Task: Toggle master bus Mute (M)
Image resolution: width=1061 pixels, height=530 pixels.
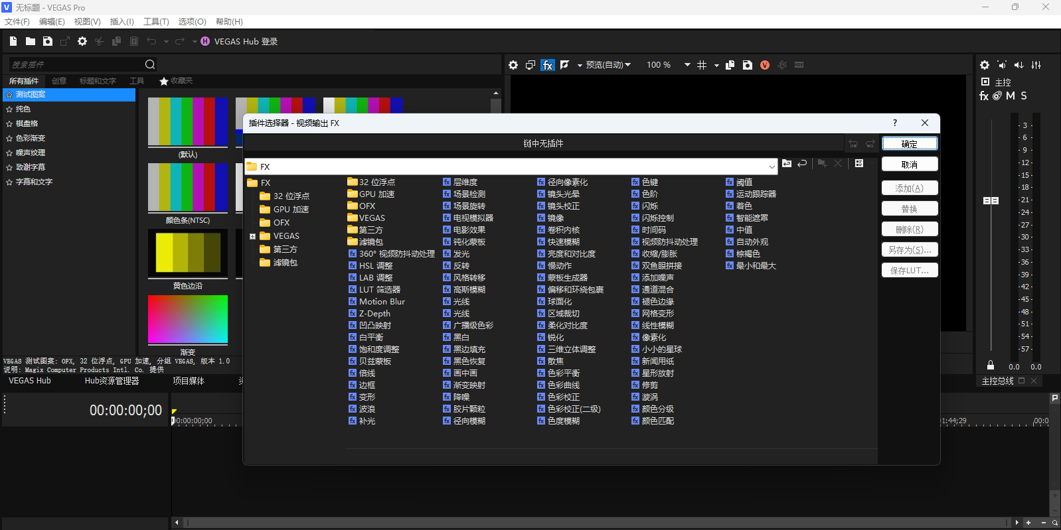Action: coord(1011,96)
